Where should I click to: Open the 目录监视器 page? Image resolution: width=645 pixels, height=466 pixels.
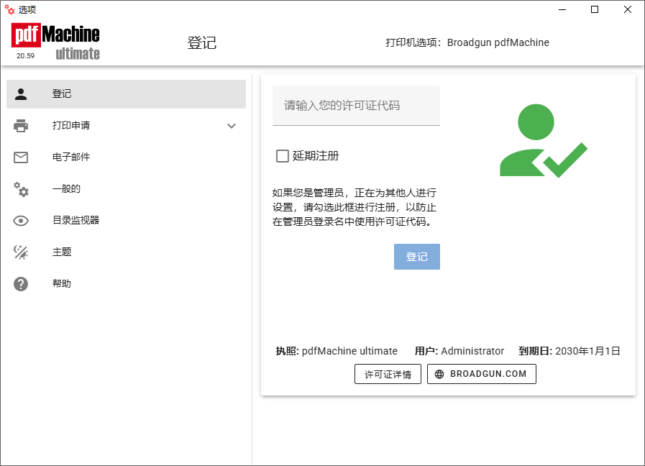coord(127,221)
